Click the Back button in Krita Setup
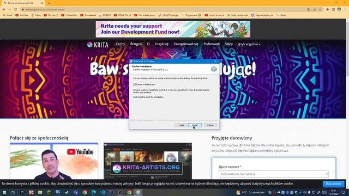 (x=181, y=125)
